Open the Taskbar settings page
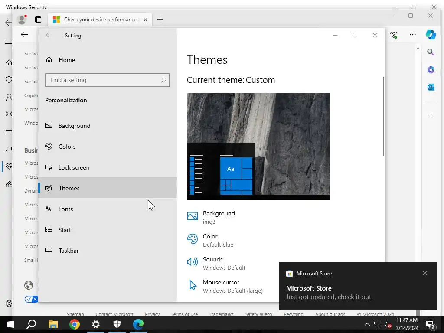The width and height of the screenshot is (444, 333). (x=108, y=251)
